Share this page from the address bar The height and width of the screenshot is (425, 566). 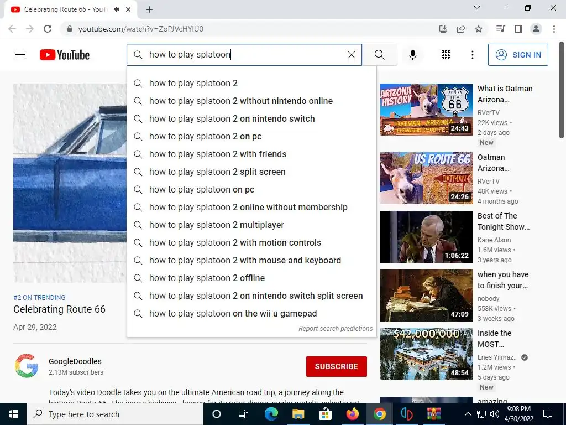(x=461, y=29)
